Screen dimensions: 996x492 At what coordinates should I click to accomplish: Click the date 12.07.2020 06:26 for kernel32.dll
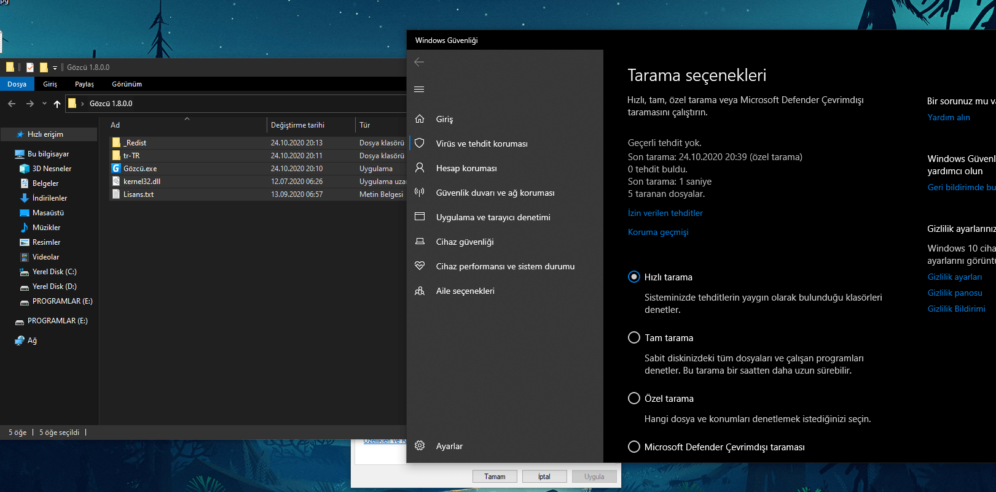click(297, 182)
